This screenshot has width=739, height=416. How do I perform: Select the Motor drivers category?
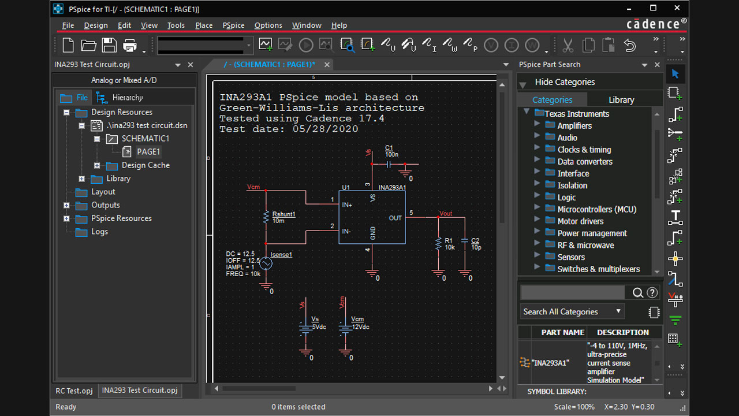580,221
